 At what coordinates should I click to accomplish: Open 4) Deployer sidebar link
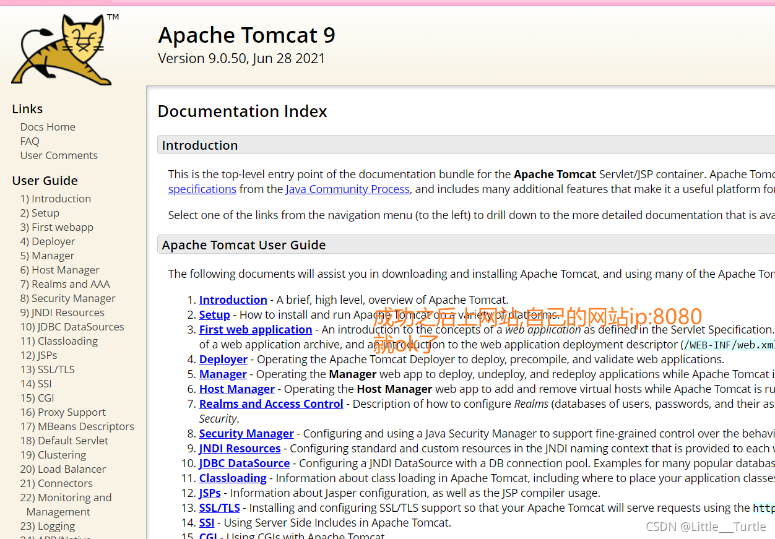[48, 241]
